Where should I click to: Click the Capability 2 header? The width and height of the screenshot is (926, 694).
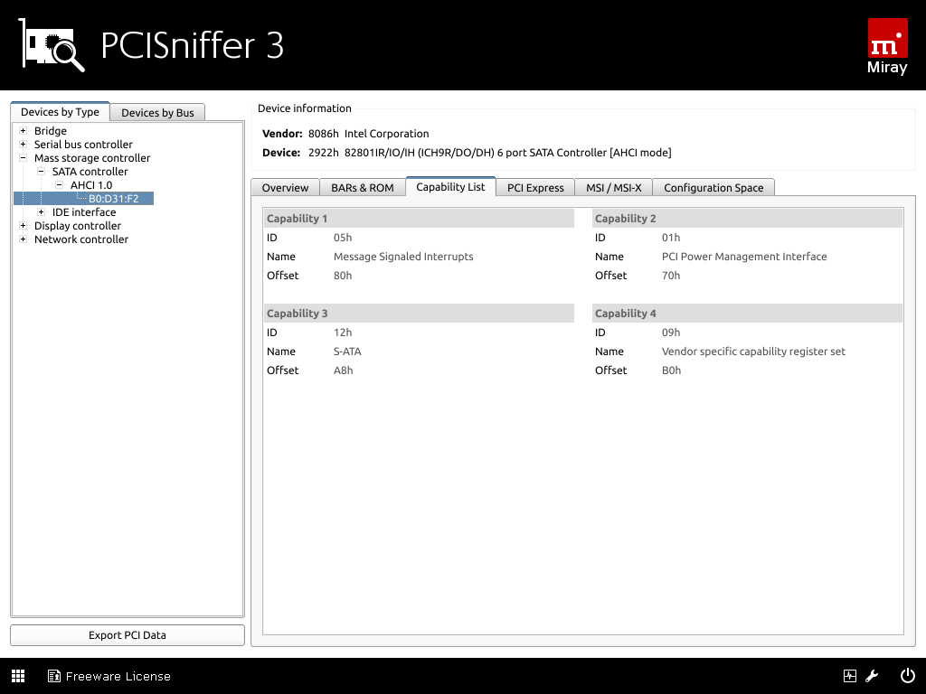pos(747,219)
